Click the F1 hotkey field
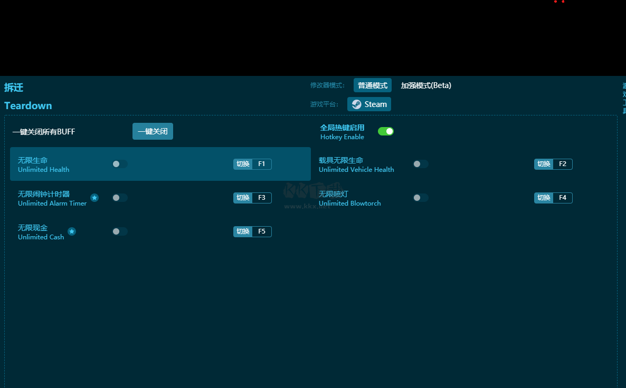The image size is (626, 388). click(x=261, y=164)
